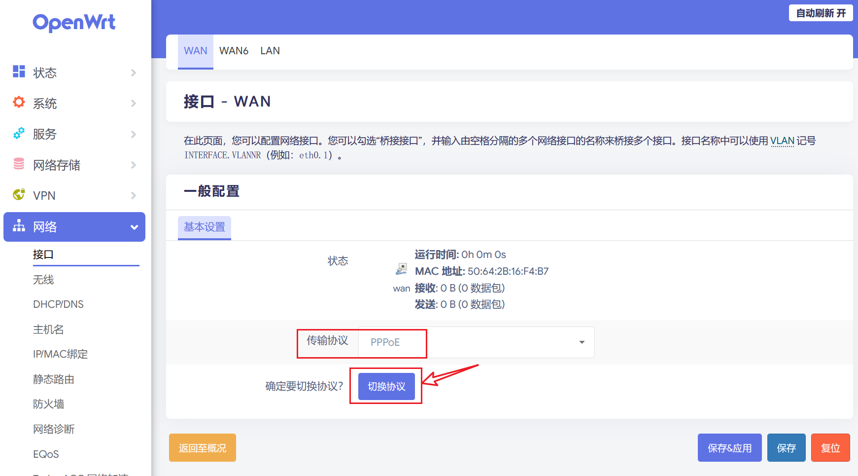Click the 传输协议 dropdown arrow

click(x=582, y=342)
